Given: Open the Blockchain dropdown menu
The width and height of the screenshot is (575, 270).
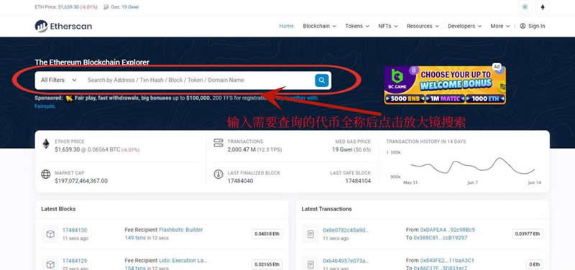Looking at the screenshot, I should click(319, 26).
